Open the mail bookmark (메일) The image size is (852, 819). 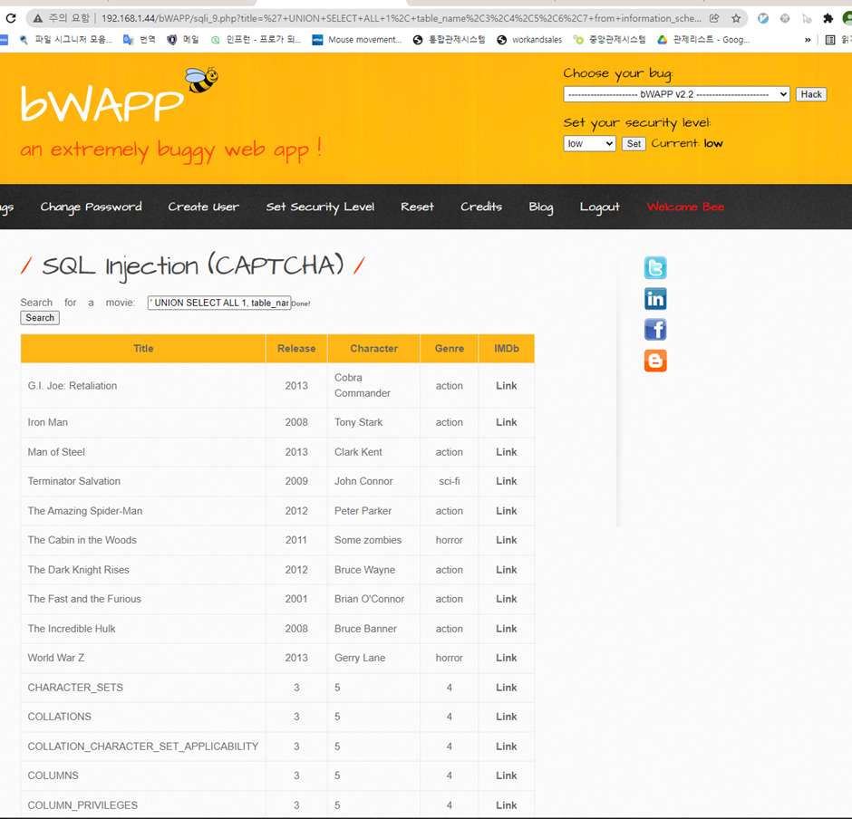pyautogui.click(x=183, y=40)
